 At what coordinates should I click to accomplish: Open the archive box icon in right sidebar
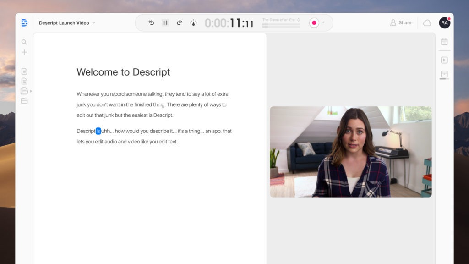pyautogui.click(x=444, y=74)
